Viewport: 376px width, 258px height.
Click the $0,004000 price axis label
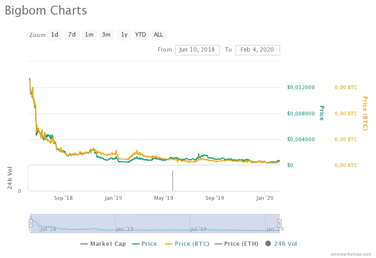301,139
